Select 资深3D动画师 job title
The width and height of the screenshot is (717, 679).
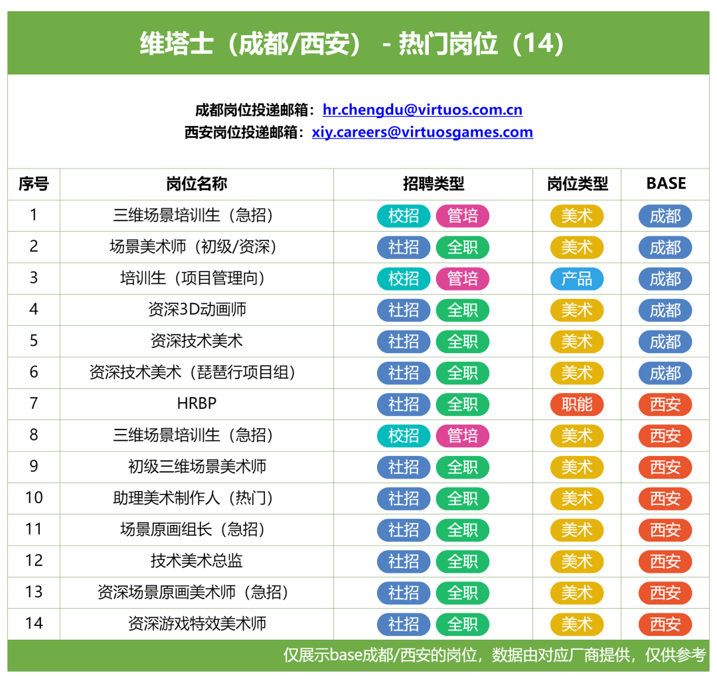point(197,309)
